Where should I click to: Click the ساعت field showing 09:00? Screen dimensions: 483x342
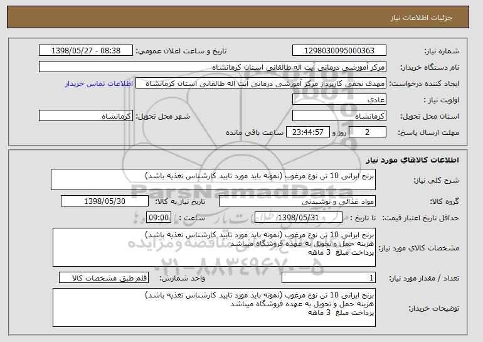tap(159, 218)
